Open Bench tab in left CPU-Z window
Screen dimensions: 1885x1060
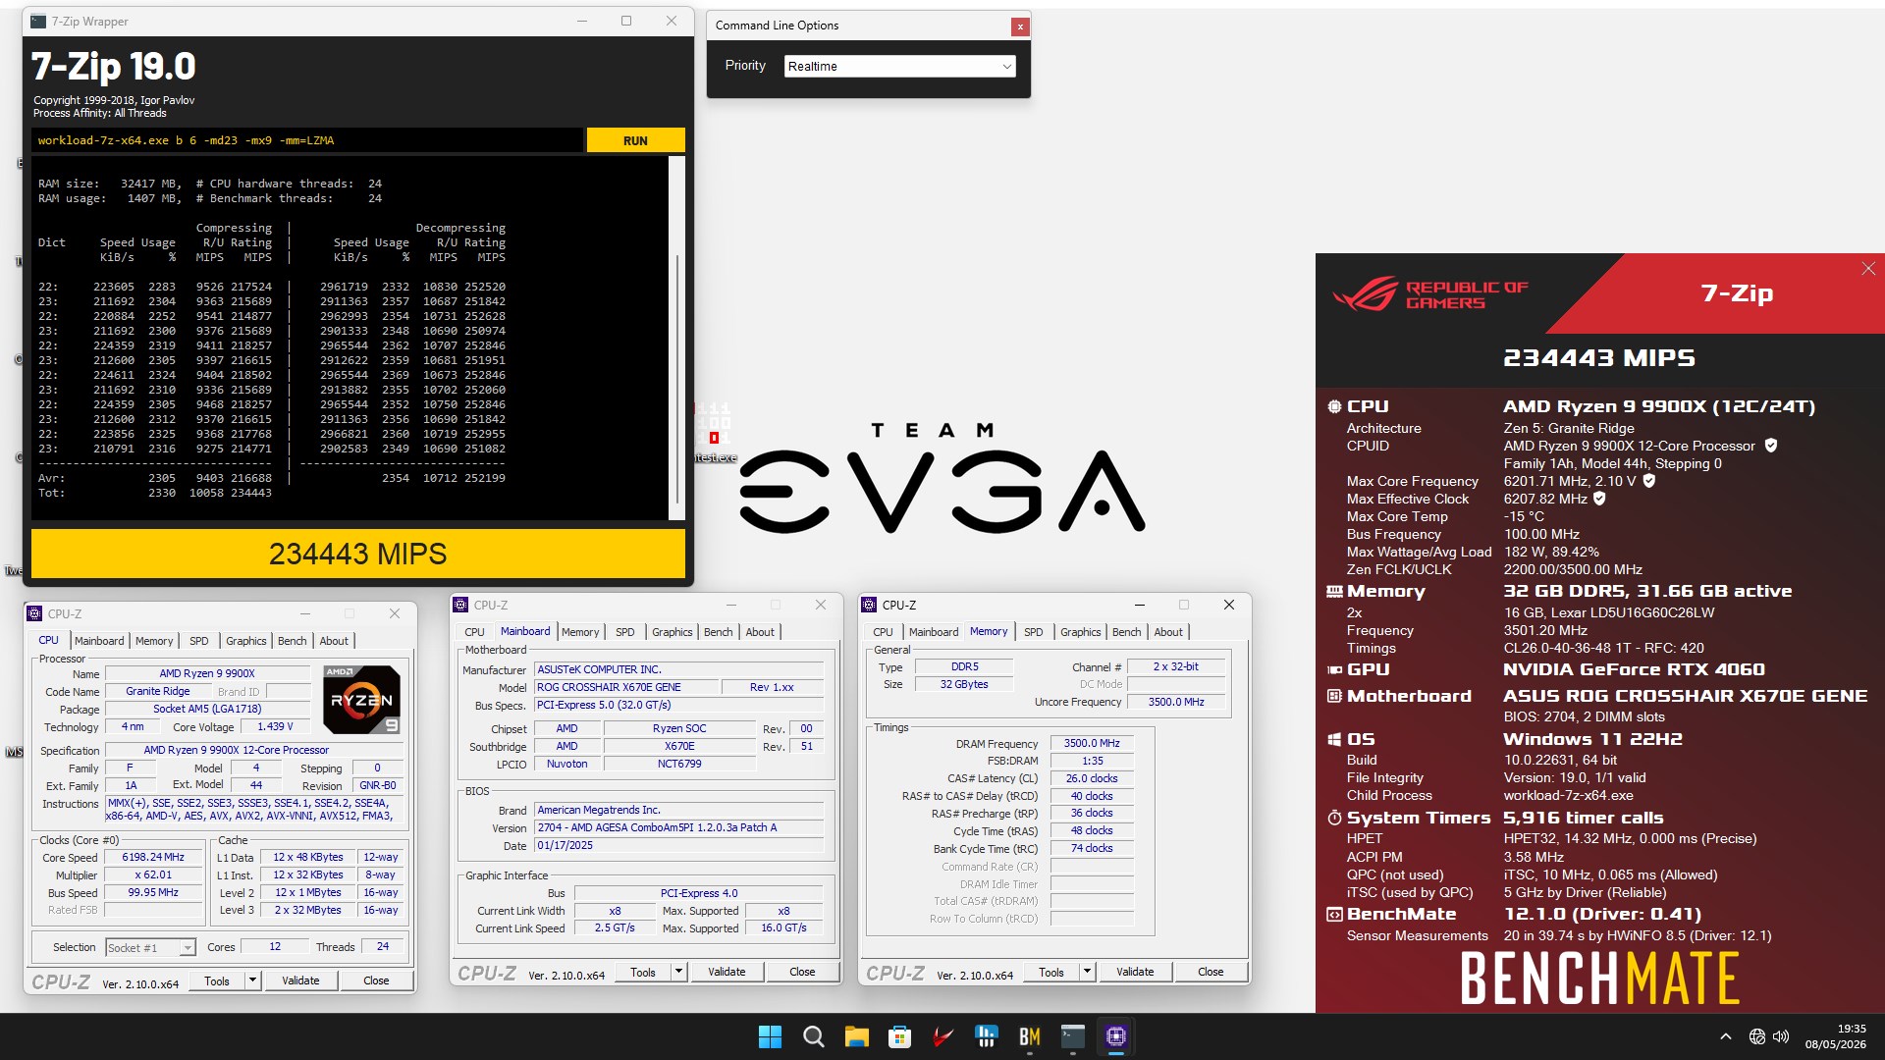click(x=292, y=641)
